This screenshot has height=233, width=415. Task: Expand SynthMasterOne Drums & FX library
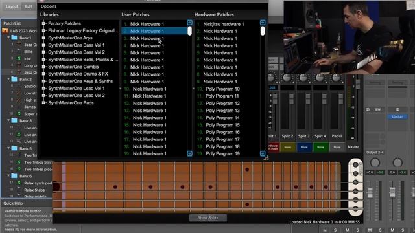pyautogui.click(x=43, y=74)
